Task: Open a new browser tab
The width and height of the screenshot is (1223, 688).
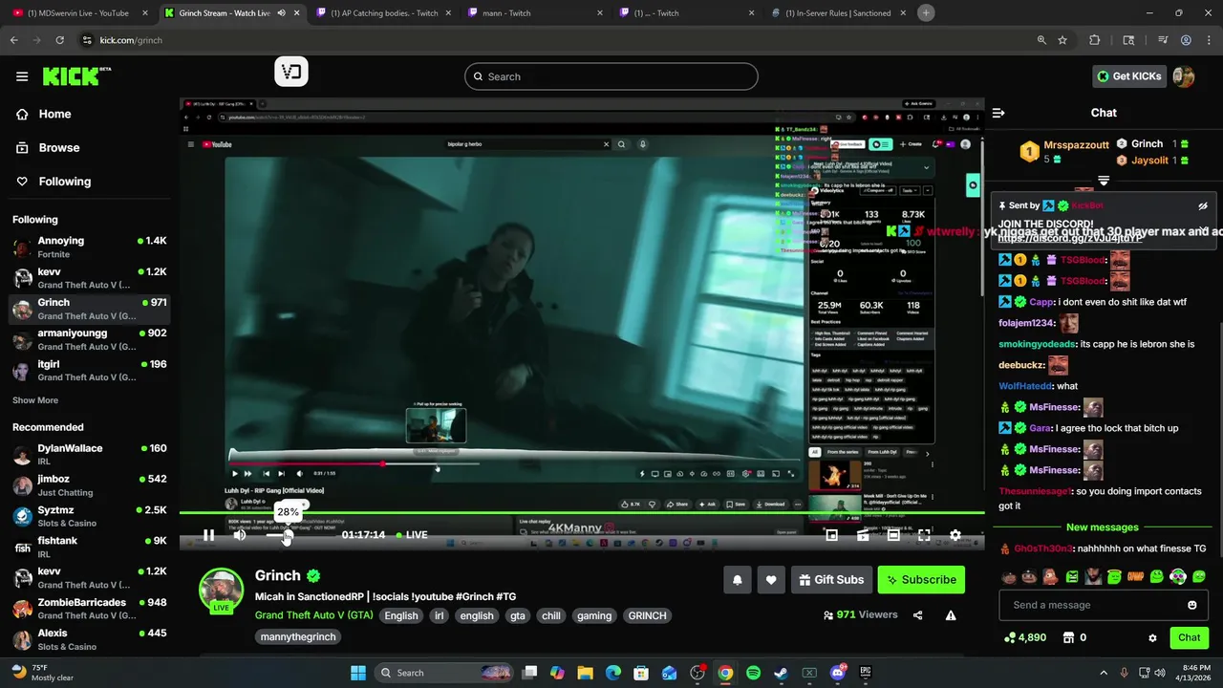Action: click(926, 12)
